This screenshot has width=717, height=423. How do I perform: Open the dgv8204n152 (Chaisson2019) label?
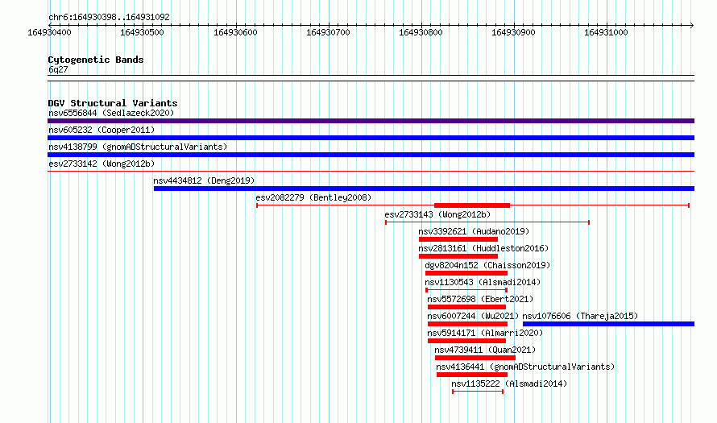487,265
